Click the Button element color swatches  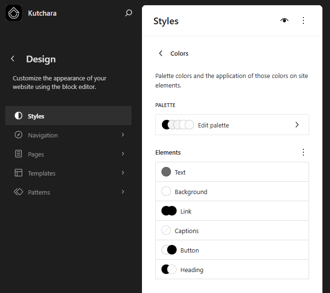tap(169, 250)
